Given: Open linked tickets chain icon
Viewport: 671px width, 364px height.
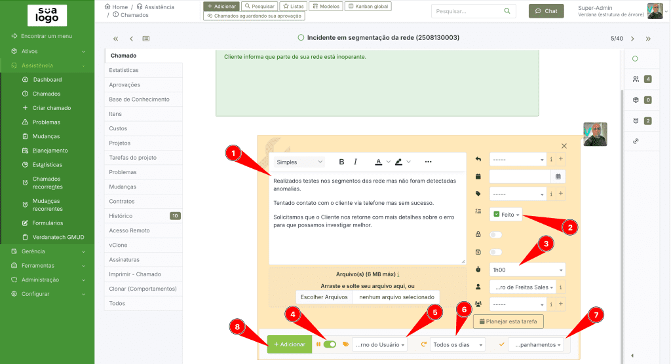Looking at the screenshot, I should (x=636, y=141).
